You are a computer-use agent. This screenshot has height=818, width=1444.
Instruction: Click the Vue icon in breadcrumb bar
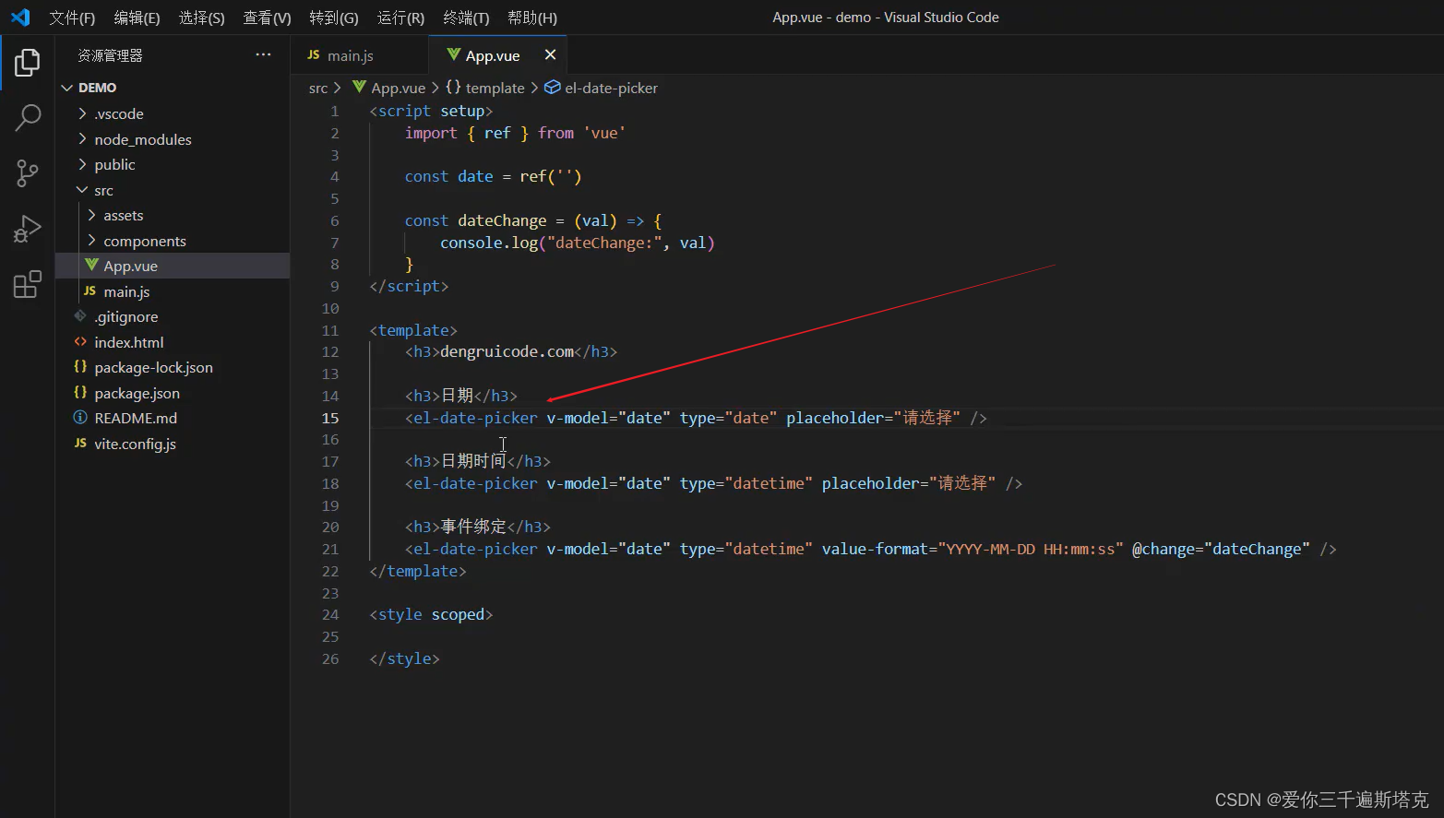(x=359, y=88)
